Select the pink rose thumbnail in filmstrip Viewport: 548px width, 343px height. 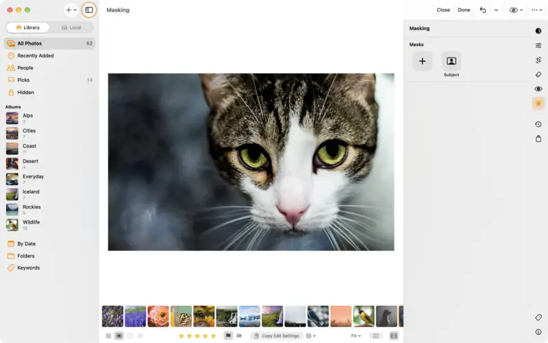tap(158, 316)
